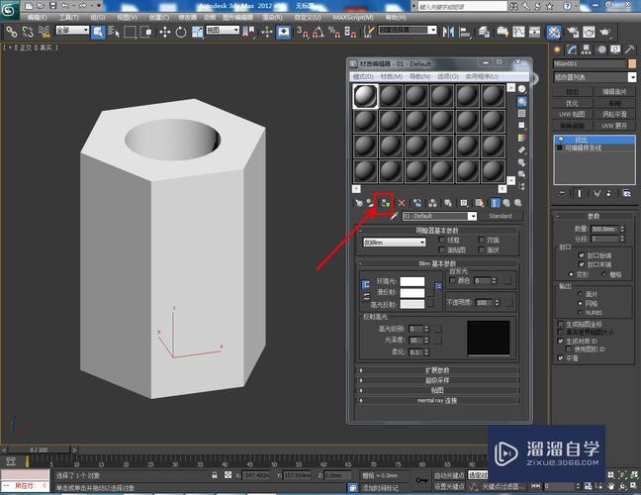Click Get Material in material editor
The image size is (641, 495).
(x=358, y=203)
